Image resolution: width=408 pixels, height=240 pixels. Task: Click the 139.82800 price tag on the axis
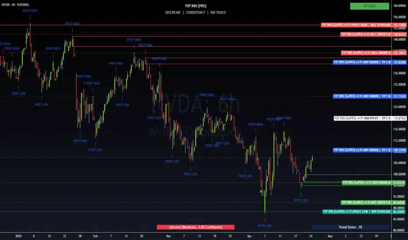pyautogui.click(x=399, y=62)
